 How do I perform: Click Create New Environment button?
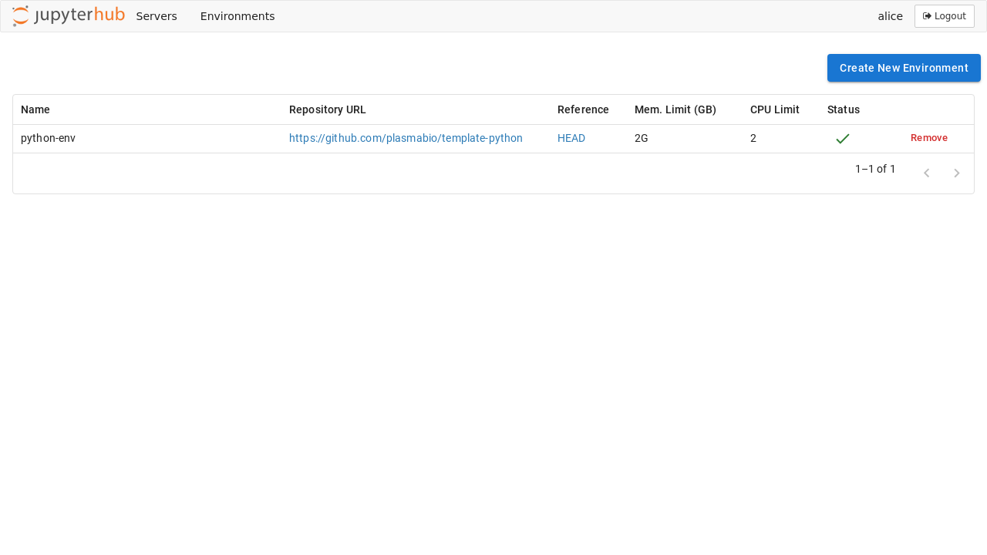click(x=904, y=68)
